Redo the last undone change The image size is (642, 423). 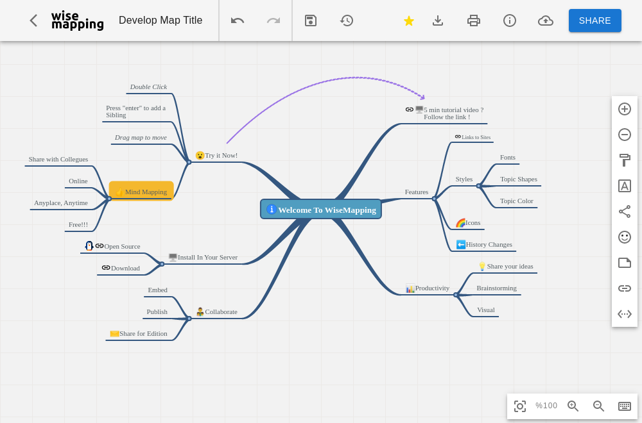[273, 21]
